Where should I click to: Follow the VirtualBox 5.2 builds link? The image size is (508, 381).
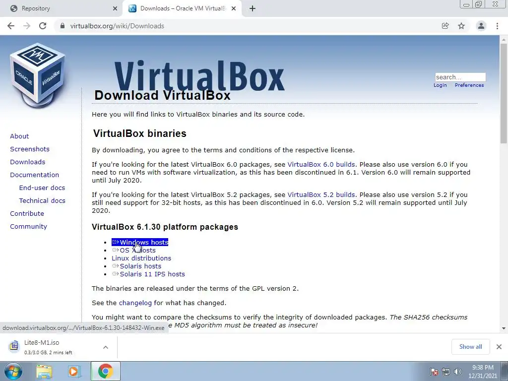[x=321, y=194]
